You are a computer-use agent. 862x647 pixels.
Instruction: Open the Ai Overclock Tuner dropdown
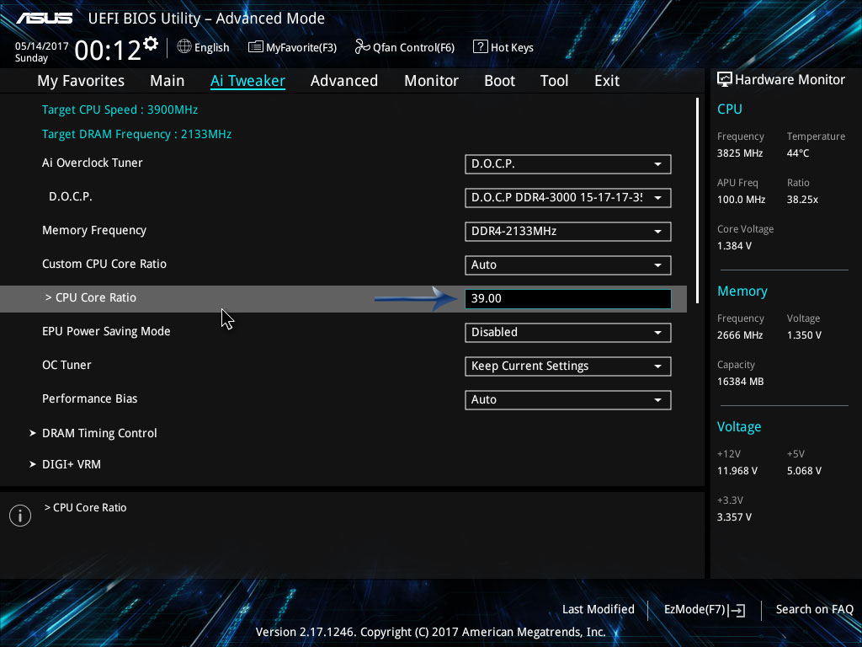(568, 164)
